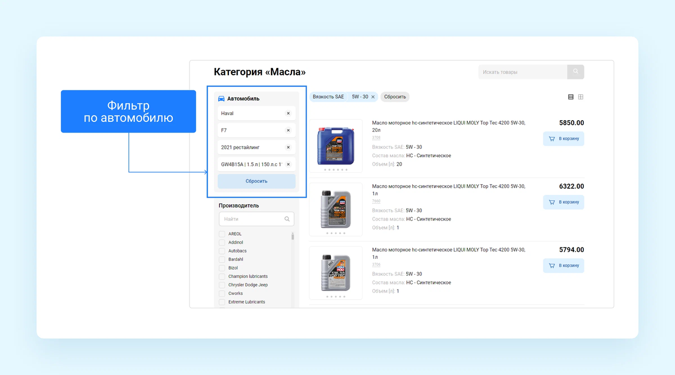Clear the F7 model selection
675x375 pixels.
(x=288, y=130)
